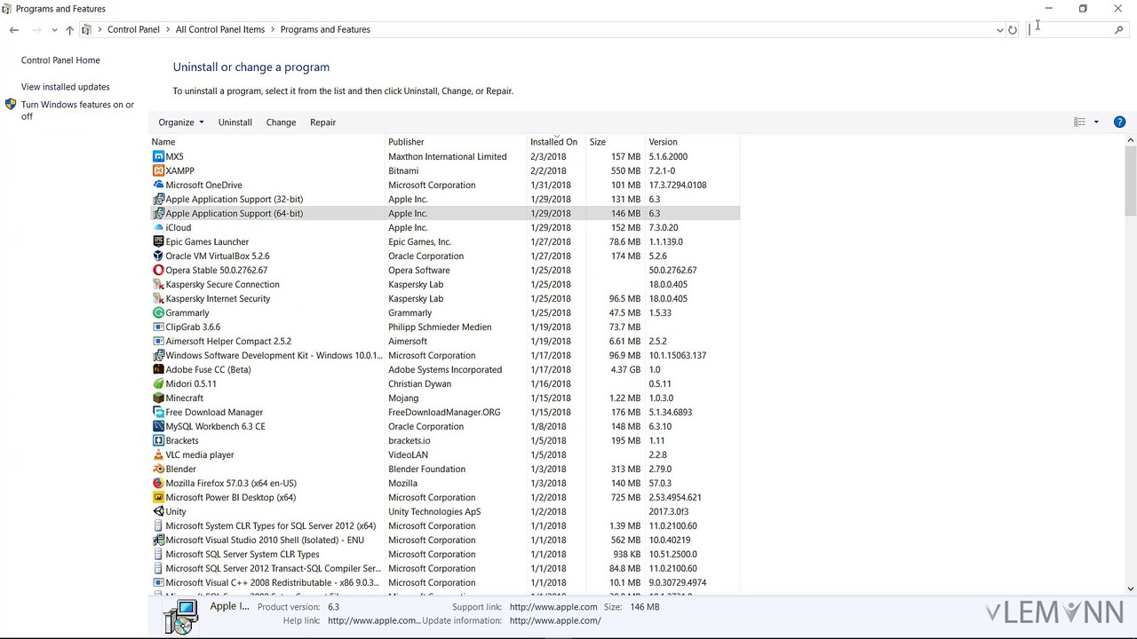Click the All Control Panel Items breadcrumb
Viewport: 1137px width, 639px height.
[220, 29]
